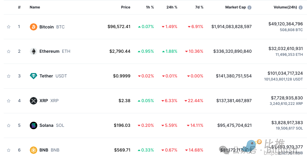Add XRP to watchlist via star
Image resolution: width=307 pixels, height=162 pixels.
(x=9, y=101)
